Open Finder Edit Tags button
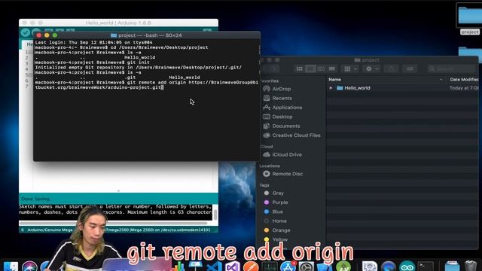This screenshot has height=271, width=482. (x=410, y=69)
